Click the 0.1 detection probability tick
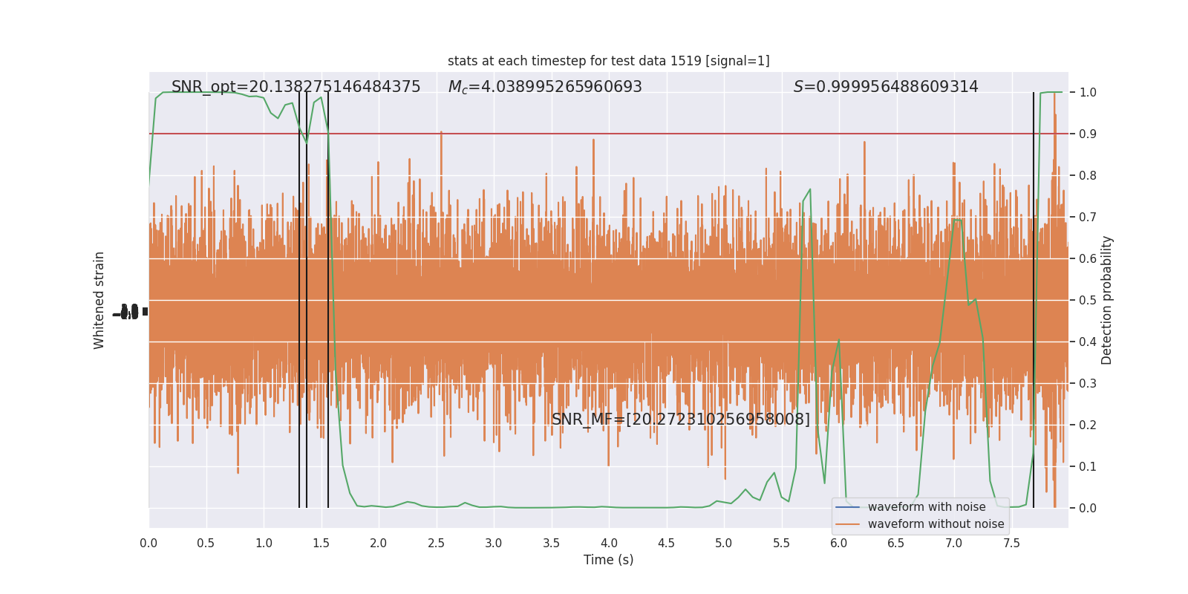This screenshot has height=594, width=1188. [x=1088, y=467]
